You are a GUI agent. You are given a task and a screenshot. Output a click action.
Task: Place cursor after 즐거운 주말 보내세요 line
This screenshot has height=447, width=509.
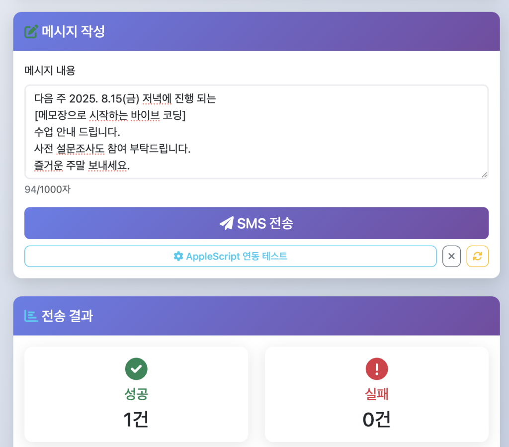coord(131,166)
